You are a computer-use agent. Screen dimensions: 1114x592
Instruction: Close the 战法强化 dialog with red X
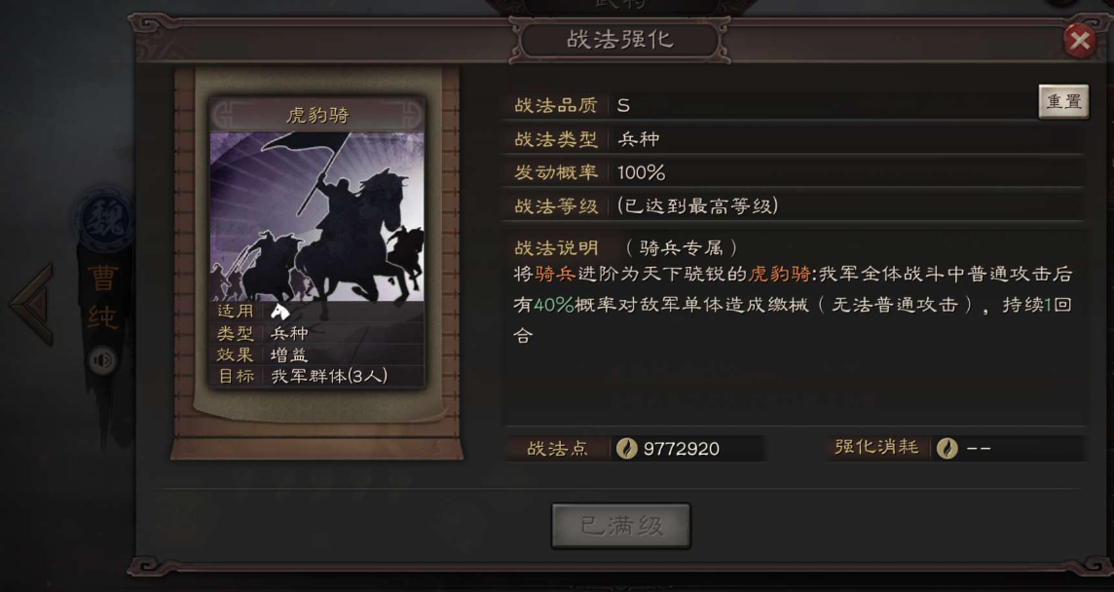click(1079, 41)
